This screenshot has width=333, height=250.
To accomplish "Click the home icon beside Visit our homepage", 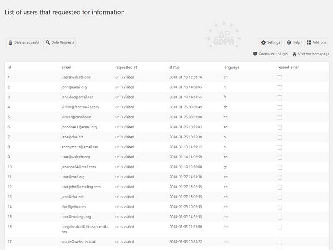I will (x=294, y=54).
